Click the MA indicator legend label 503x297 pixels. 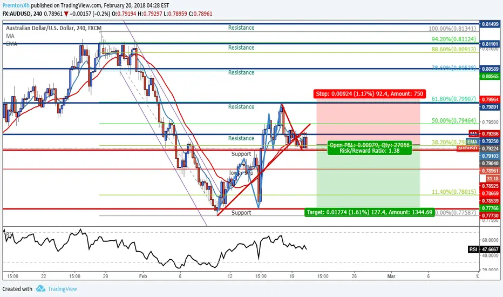click(10, 36)
